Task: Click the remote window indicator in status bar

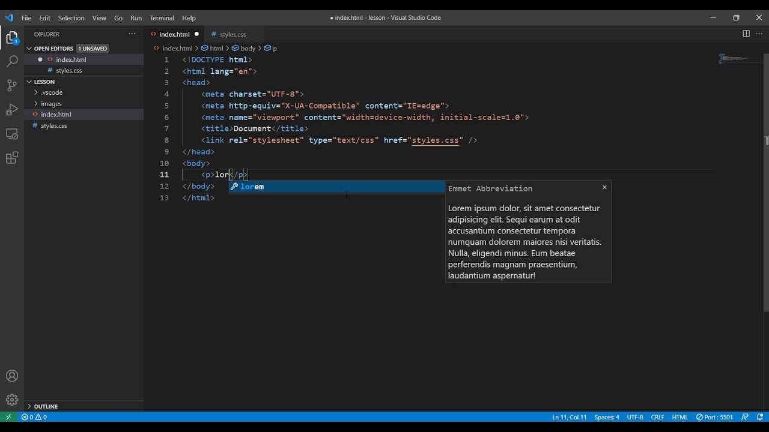Action: click(8, 417)
